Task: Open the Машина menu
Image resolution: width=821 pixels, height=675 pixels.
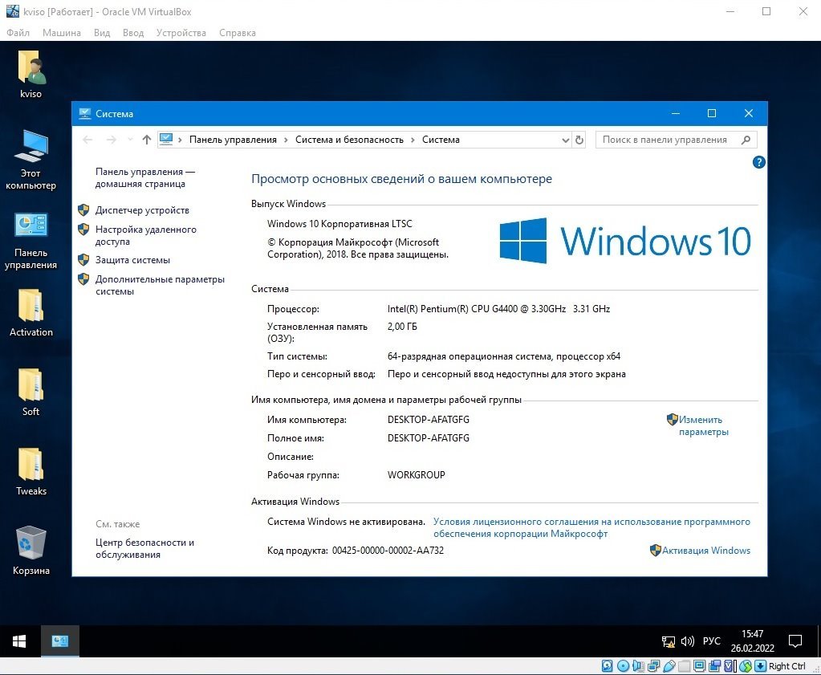Action: (x=61, y=32)
